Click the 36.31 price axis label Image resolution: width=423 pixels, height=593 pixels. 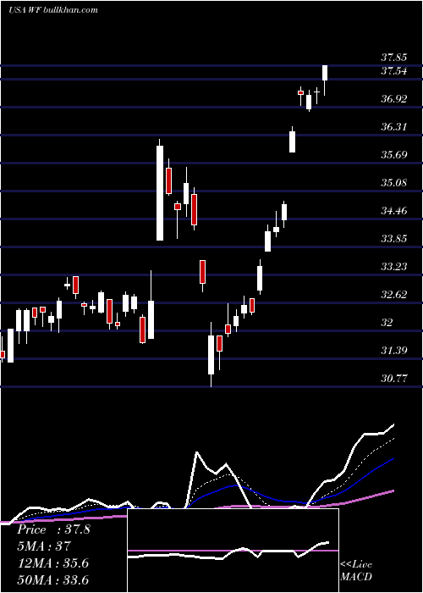[393, 127]
